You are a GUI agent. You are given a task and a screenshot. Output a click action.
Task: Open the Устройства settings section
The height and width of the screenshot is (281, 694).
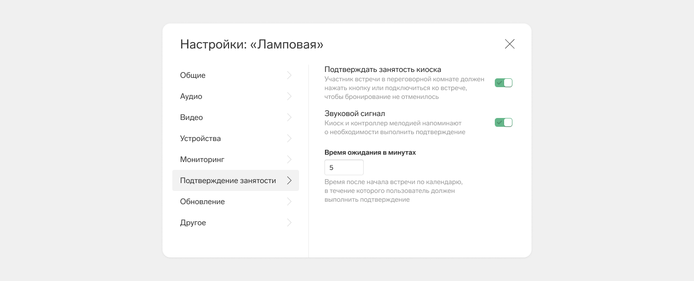pyautogui.click(x=235, y=139)
